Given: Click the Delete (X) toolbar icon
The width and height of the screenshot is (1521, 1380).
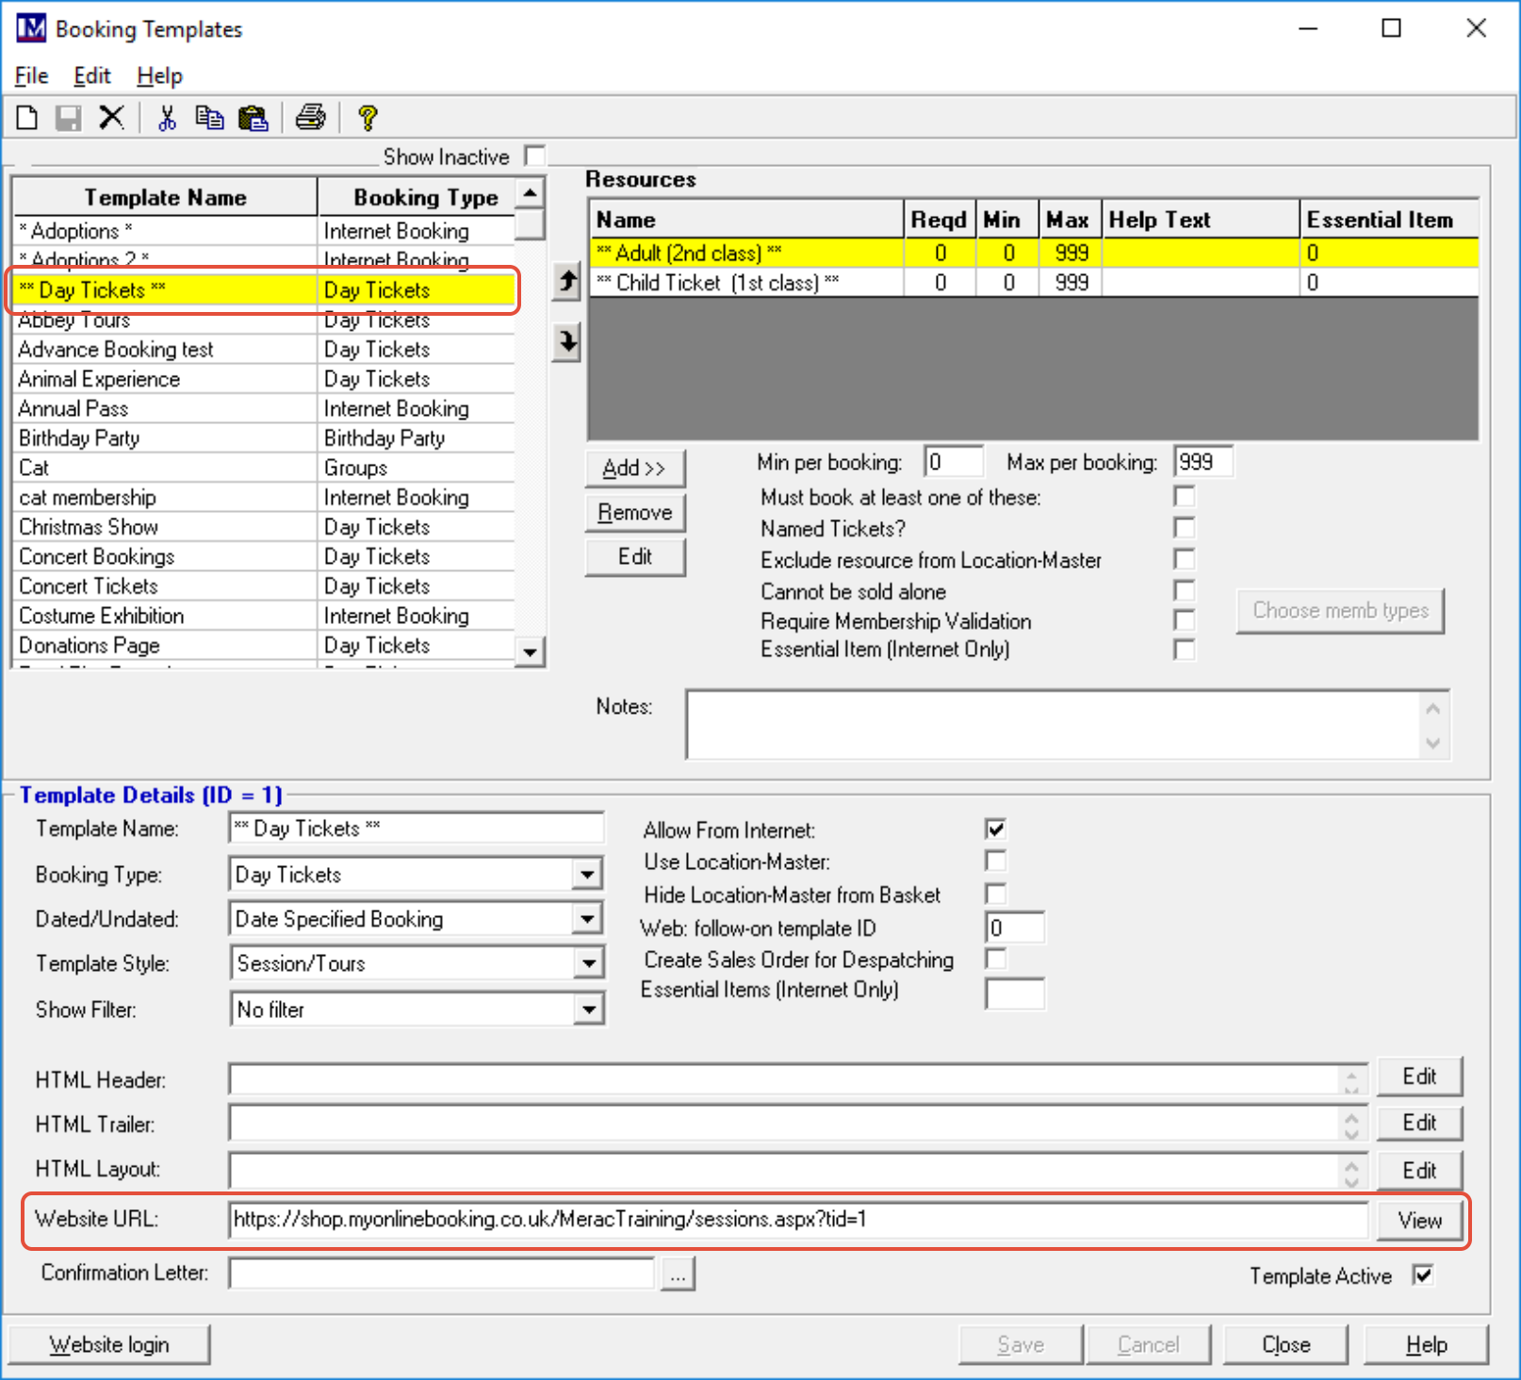Looking at the screenshot, I should click(111, 118).
